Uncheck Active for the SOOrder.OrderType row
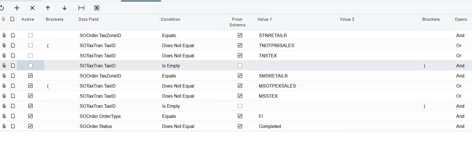472x156 pixels. (x=30, y=116)
